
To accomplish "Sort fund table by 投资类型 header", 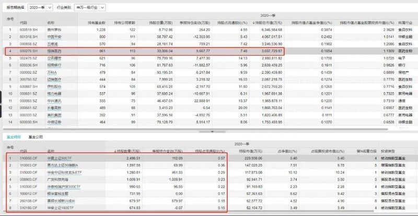I will coord(388,151).
